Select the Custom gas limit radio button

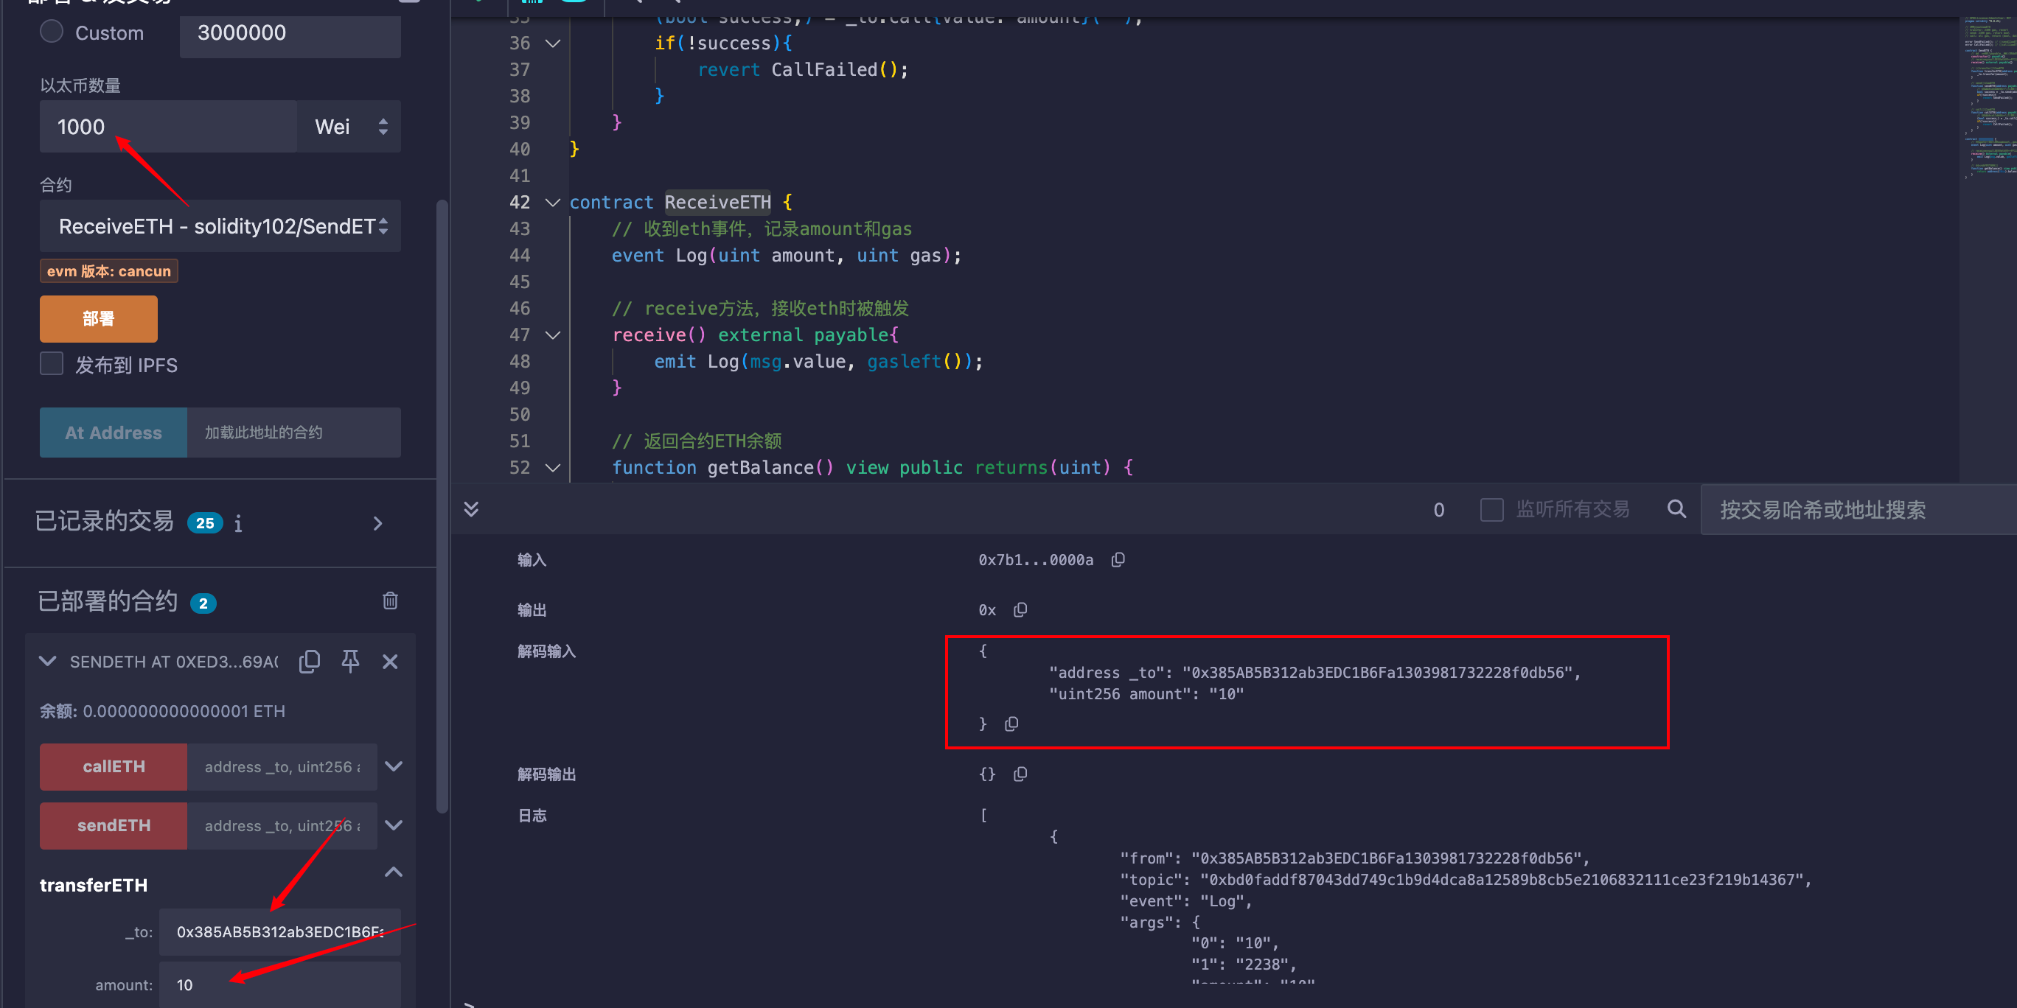52,32
